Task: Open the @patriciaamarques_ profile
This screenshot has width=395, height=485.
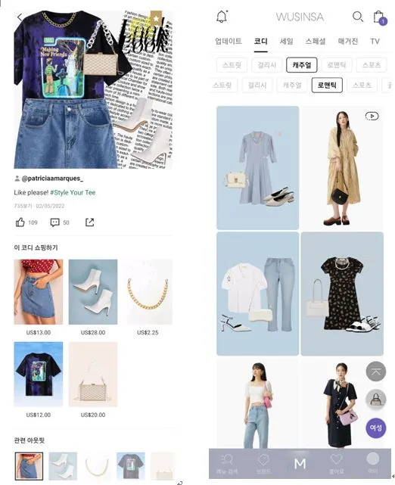Action: tap(52, 179)
